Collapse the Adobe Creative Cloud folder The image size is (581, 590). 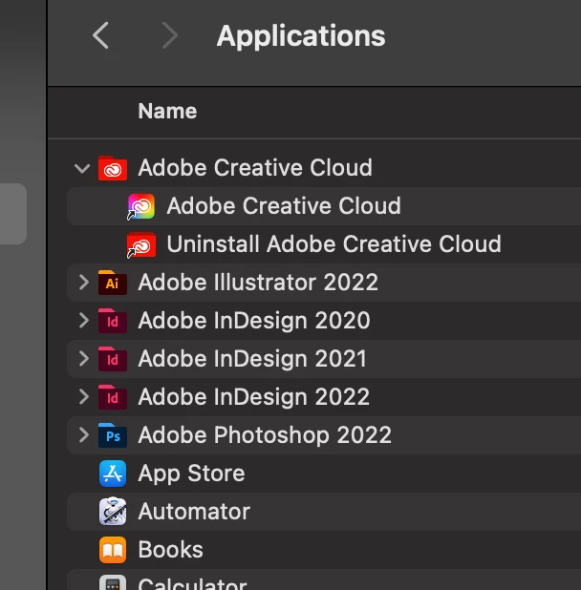82,168
